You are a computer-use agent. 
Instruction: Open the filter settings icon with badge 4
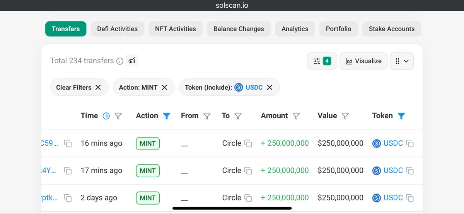tap(322, 61)
